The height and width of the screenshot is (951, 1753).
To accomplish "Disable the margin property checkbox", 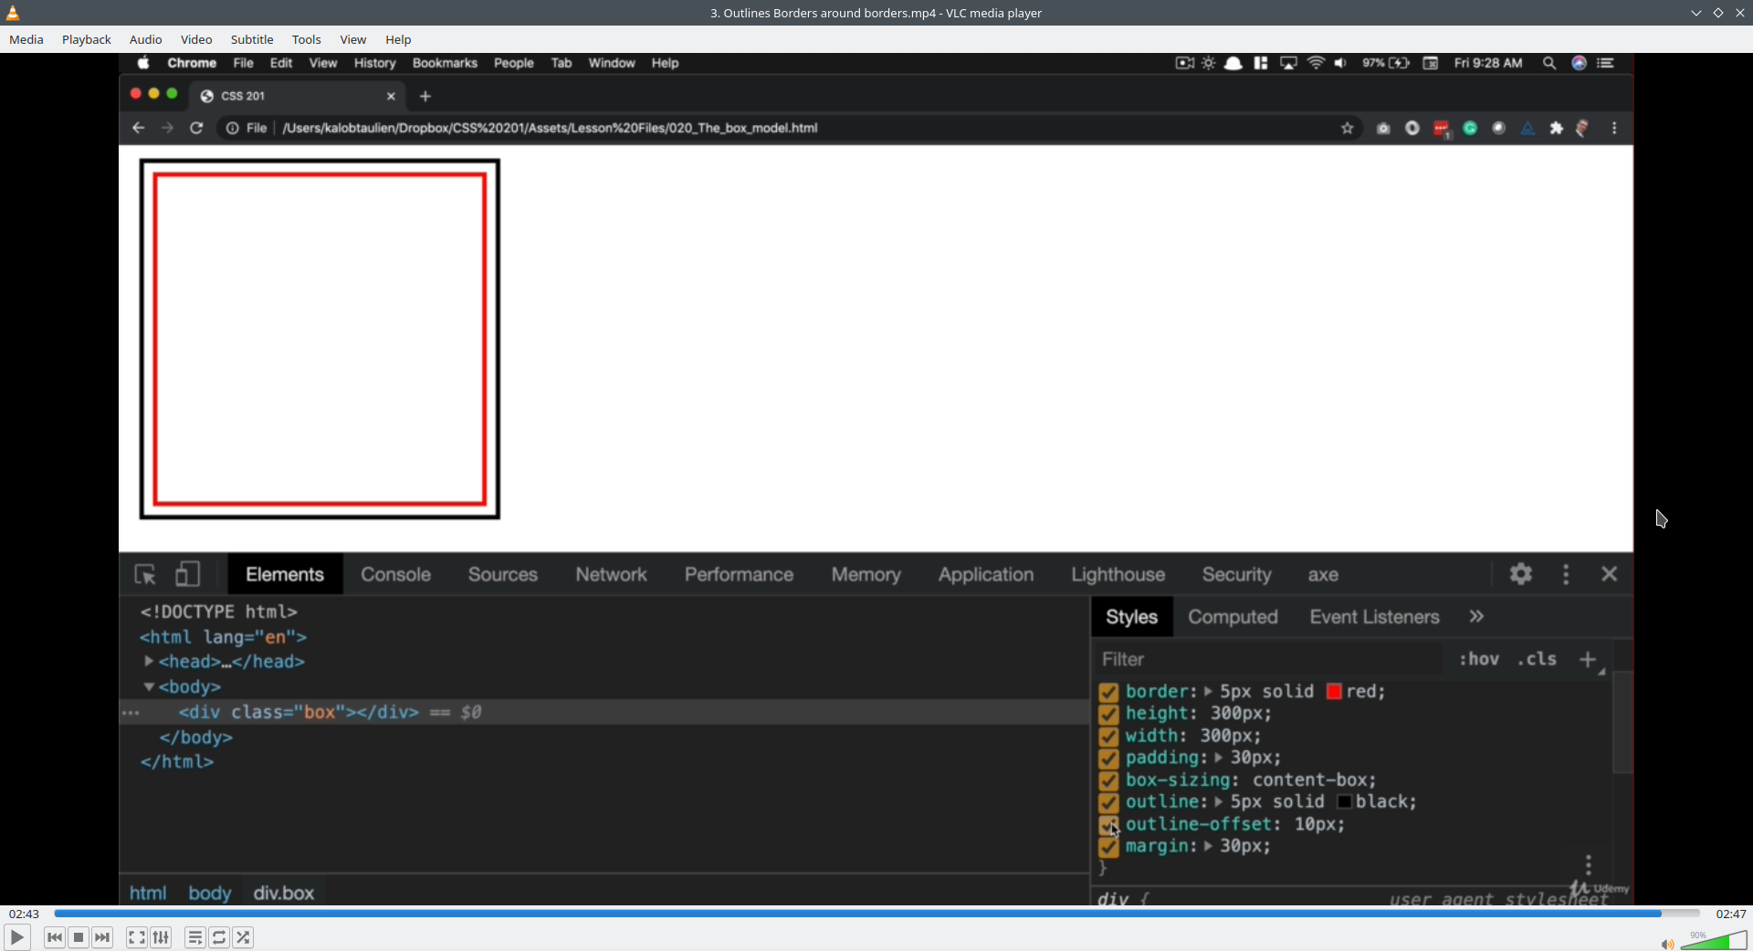I will pos(1108,848).
